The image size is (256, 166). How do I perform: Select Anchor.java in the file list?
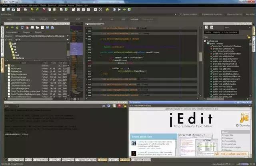click(17, 69)
